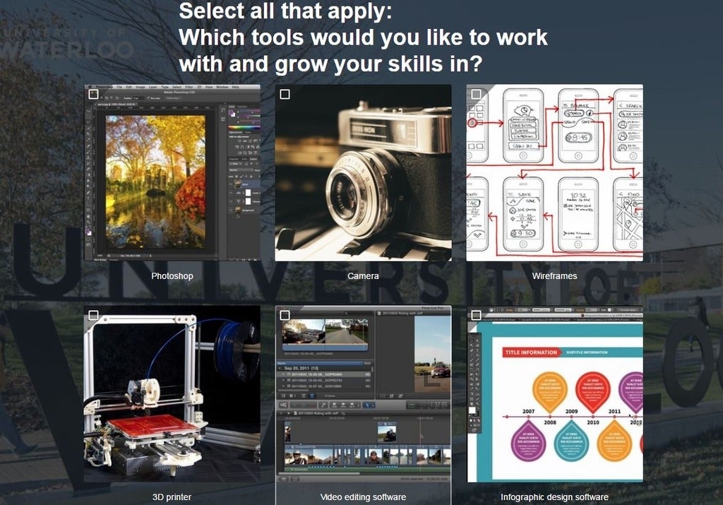
Task: Click the rainbow color ramp in Photoshop's Color panel
Action: (244, 128)
